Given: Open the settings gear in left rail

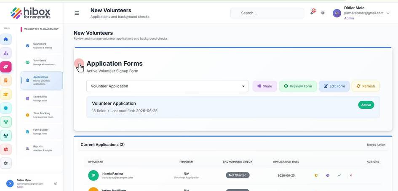Looking at the screenshot, I should tap(6, 163).
